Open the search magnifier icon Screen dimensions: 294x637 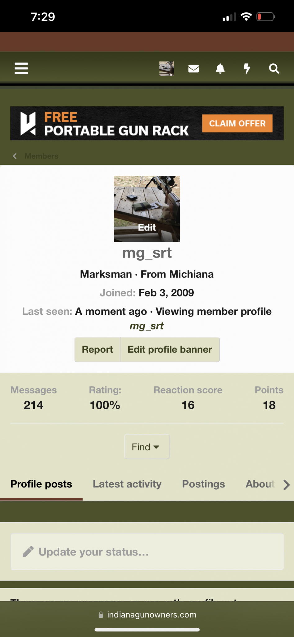[274, 68]
